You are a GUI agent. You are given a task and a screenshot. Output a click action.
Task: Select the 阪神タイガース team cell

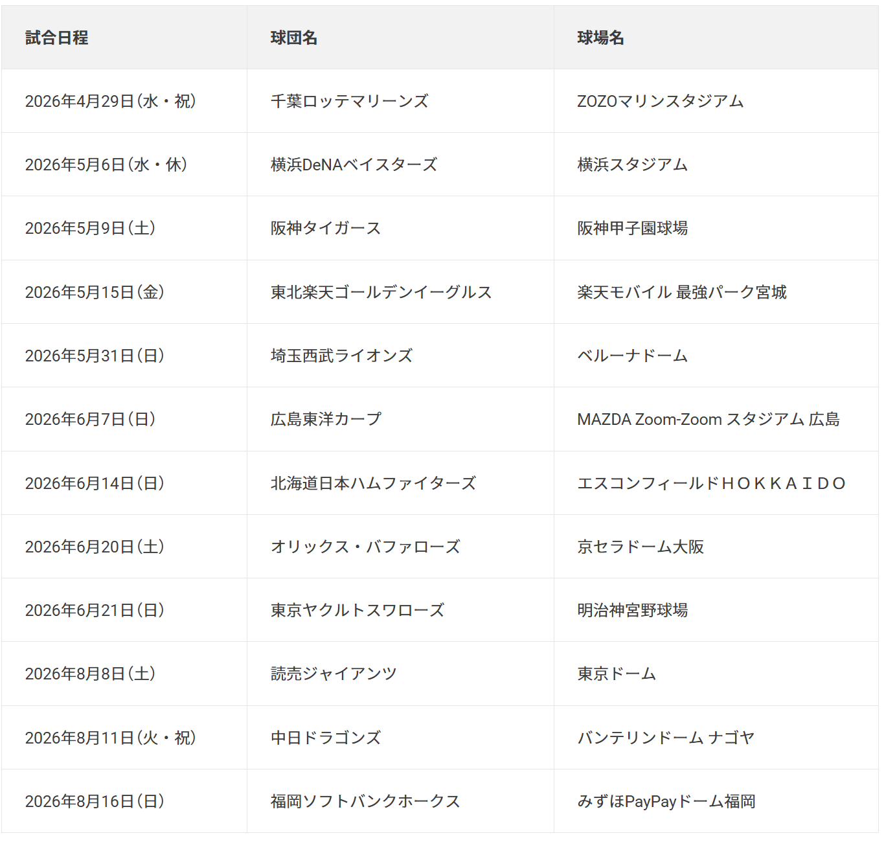pos(326,228)
